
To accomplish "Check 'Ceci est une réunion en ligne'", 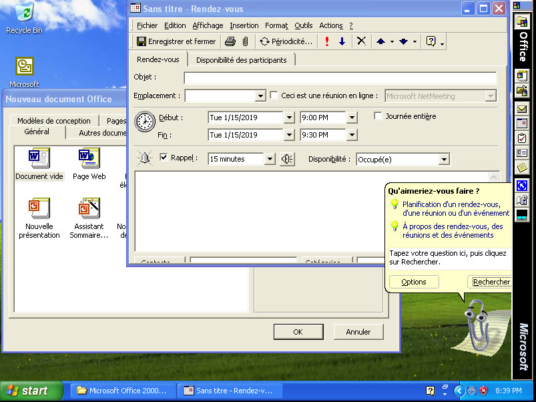I will pos(274,95).
